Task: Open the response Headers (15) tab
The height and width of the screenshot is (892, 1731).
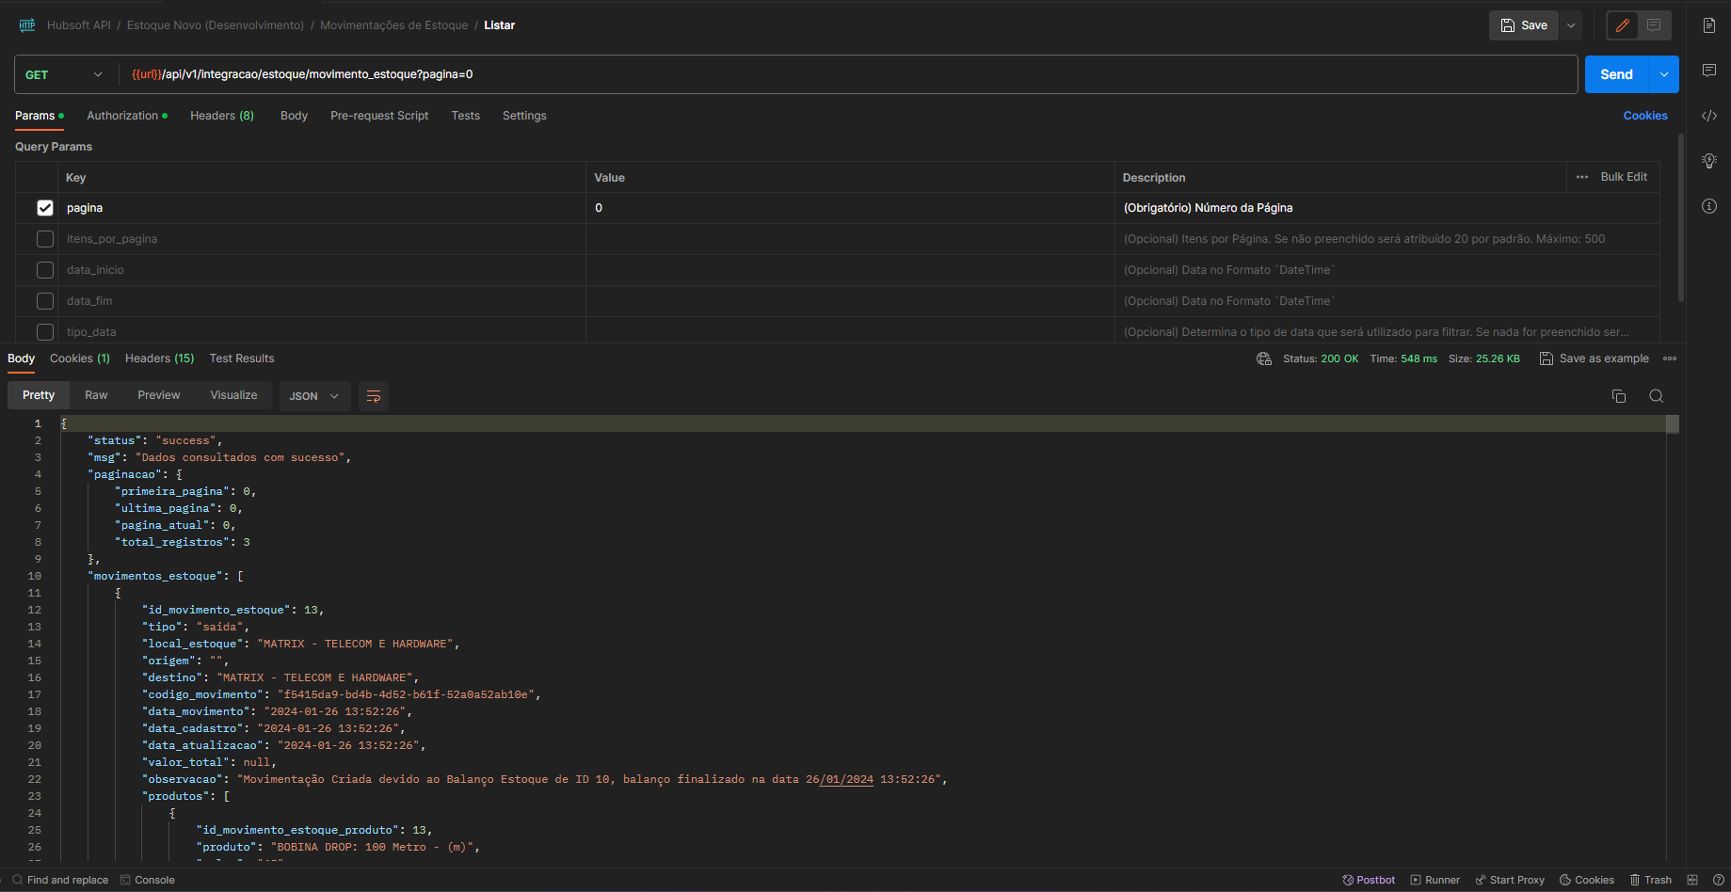Action: coord(159,358)
